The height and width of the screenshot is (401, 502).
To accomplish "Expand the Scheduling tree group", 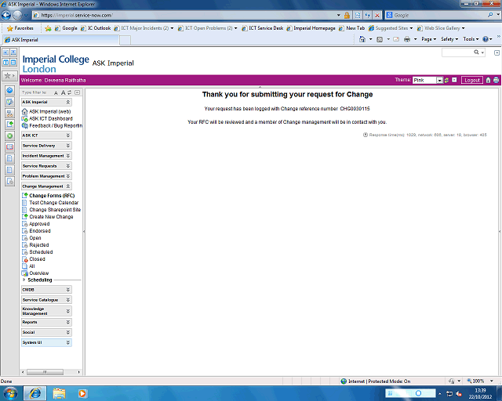I will [x=24, y=280].
